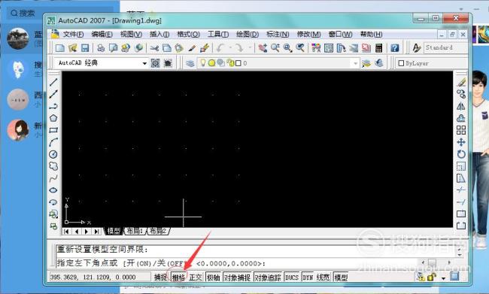Toggle 捕捉 snap mode in status bar

coord(160,277)
